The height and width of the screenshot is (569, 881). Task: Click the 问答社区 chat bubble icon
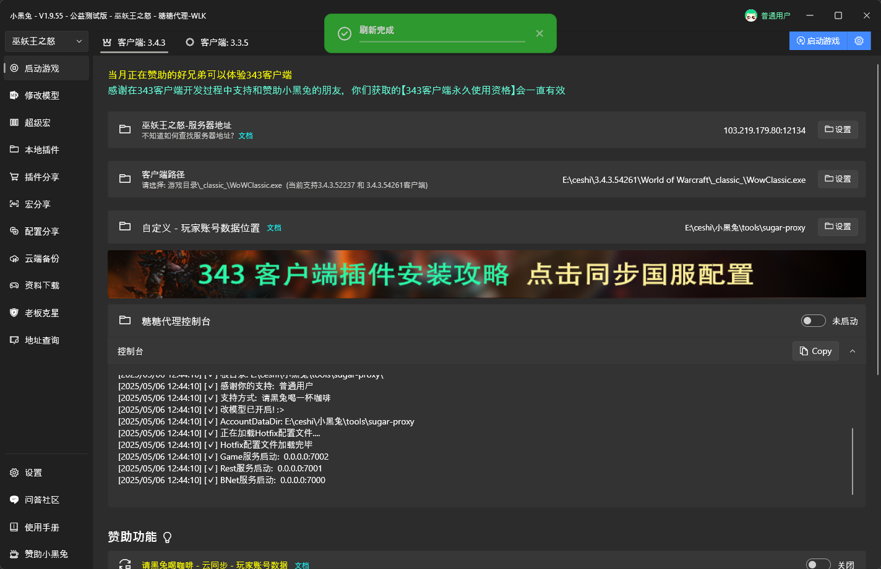(x=14, y=500)
